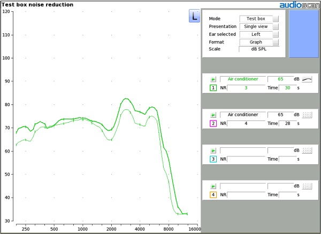This screenshot has width=321, height=234.
Task: Click the empty dB level field of test 4
Action: 280,186
